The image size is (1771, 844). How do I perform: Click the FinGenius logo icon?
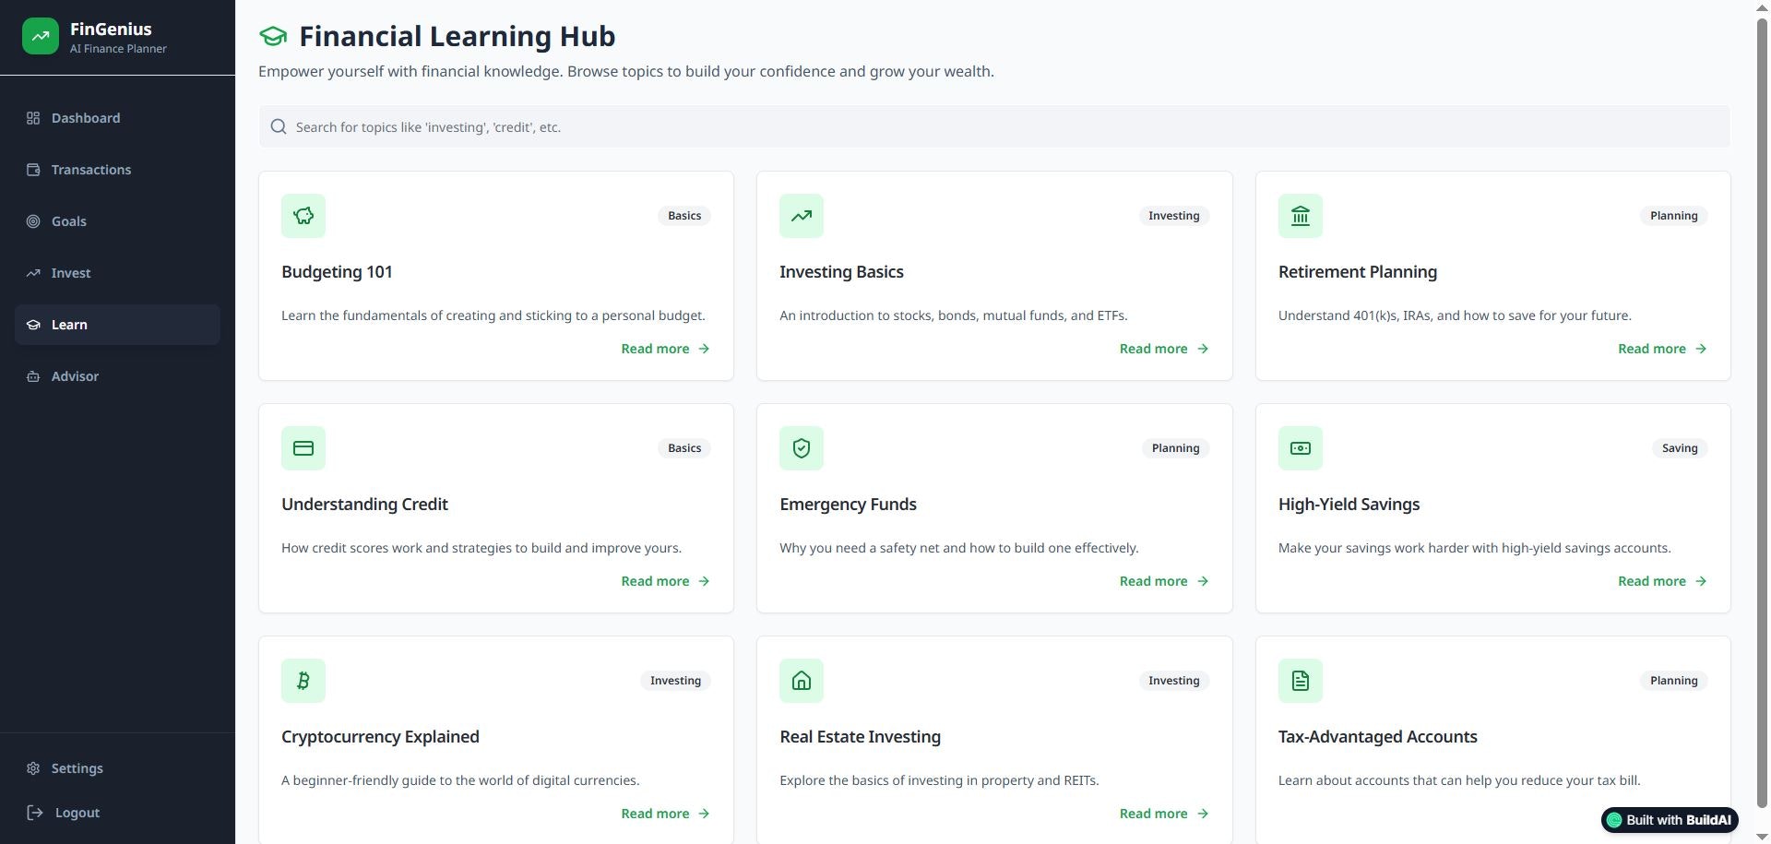click(x=41, y=37)
